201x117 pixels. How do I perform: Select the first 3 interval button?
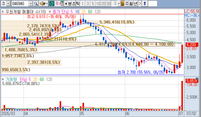(88, 4)
